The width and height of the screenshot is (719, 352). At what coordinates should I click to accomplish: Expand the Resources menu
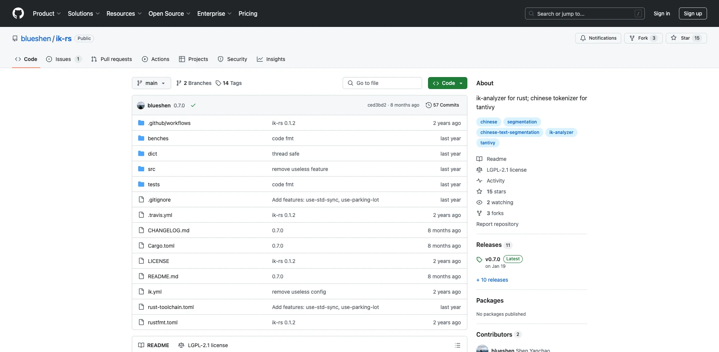point(124,13)
